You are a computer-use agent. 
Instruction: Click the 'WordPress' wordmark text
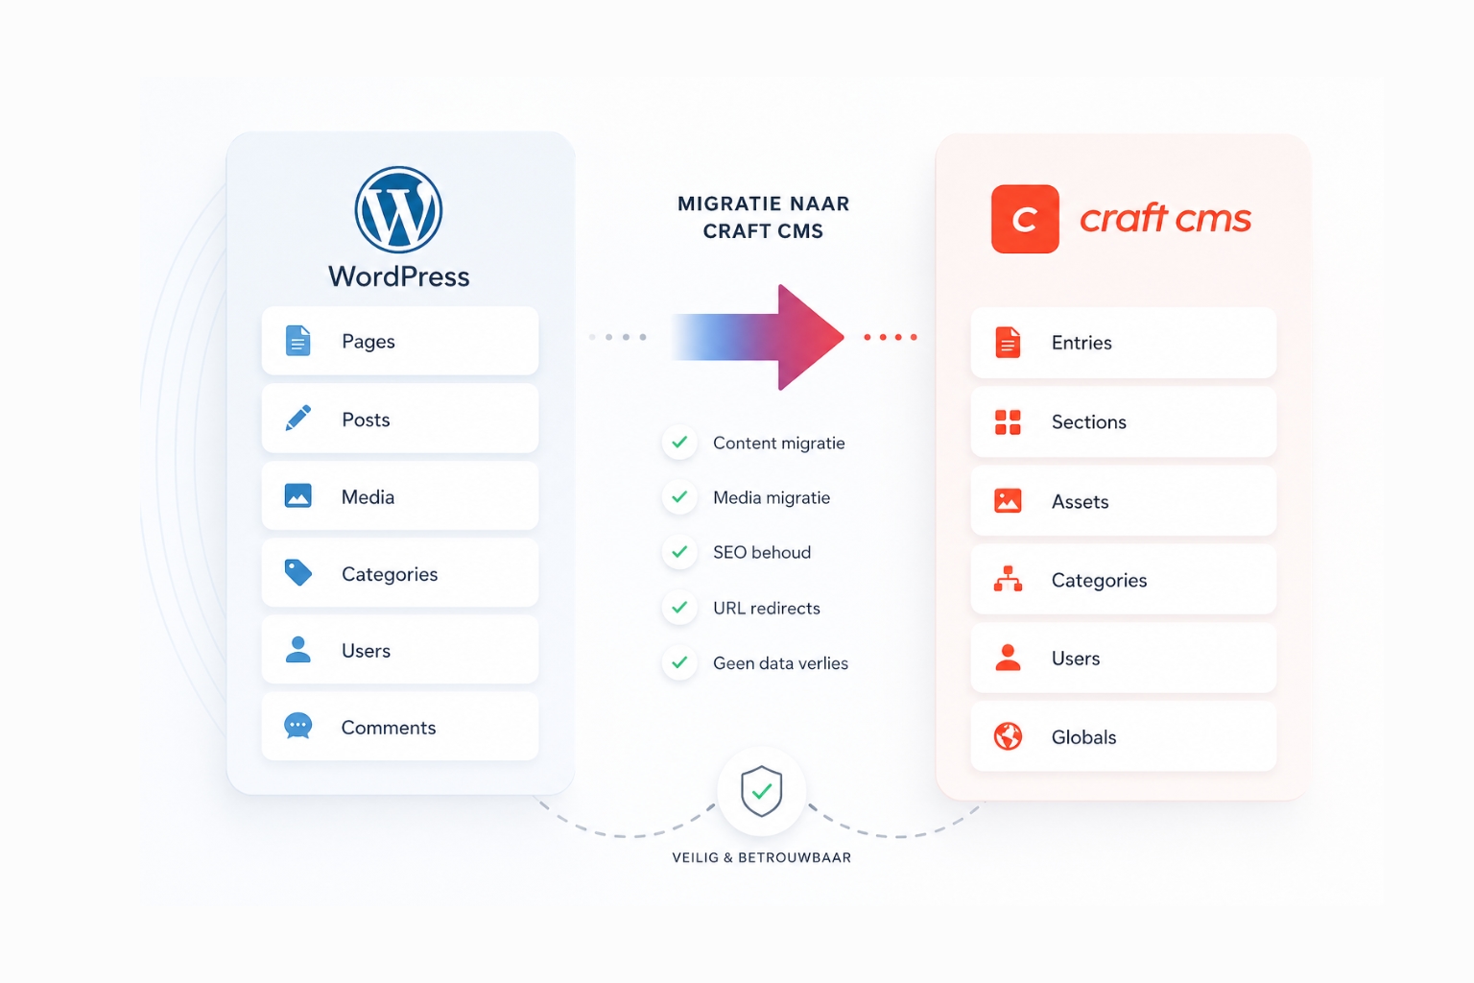(x=399, y=276)
